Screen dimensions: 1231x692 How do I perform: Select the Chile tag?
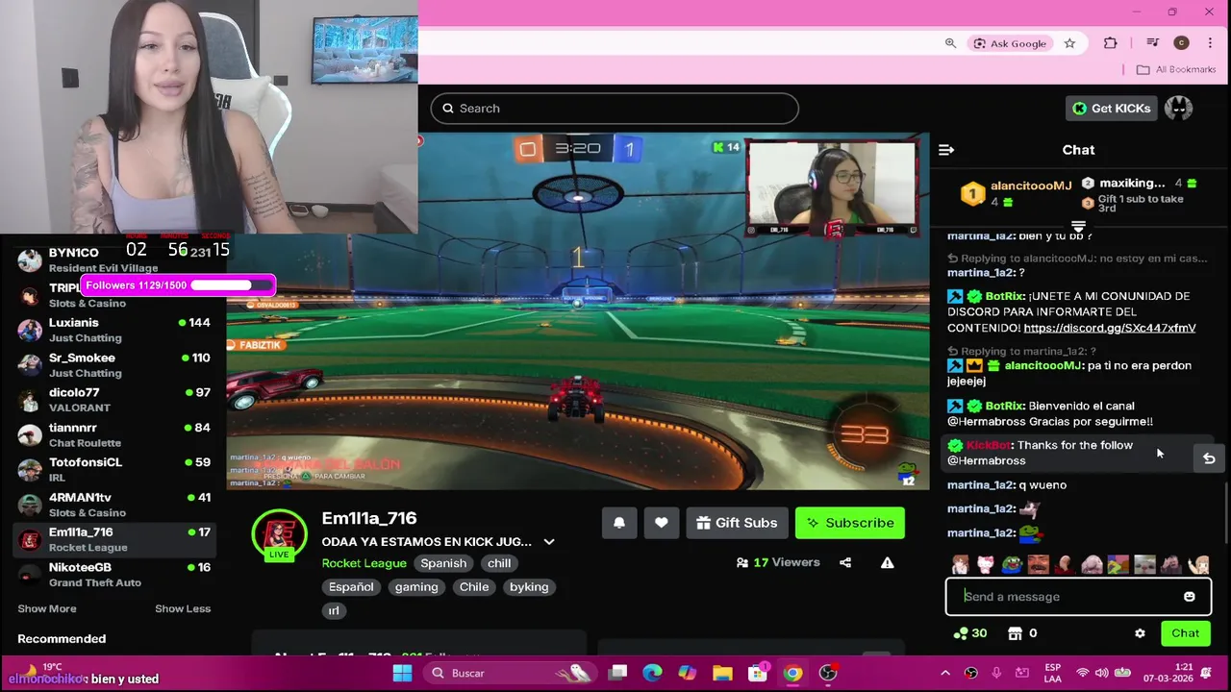(x=474, y=586)
